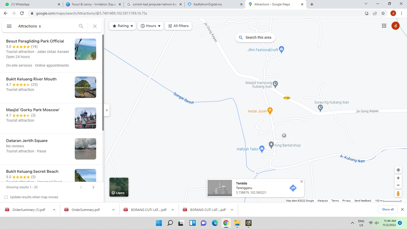This screenshot has height=229, width=407.
Task: Click the Search this area button
Action: point(255,37)
